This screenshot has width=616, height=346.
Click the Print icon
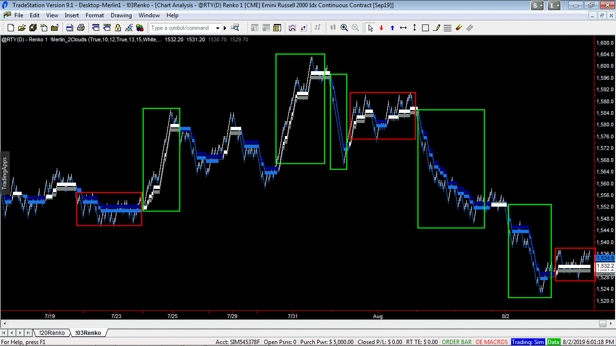[81, 28]
